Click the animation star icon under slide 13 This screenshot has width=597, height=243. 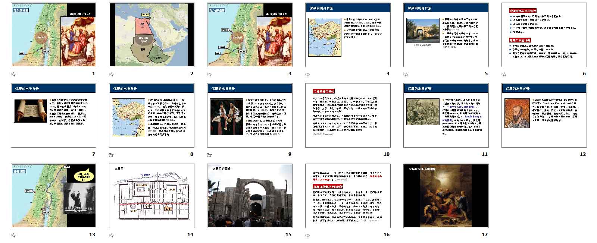point(13,235)
